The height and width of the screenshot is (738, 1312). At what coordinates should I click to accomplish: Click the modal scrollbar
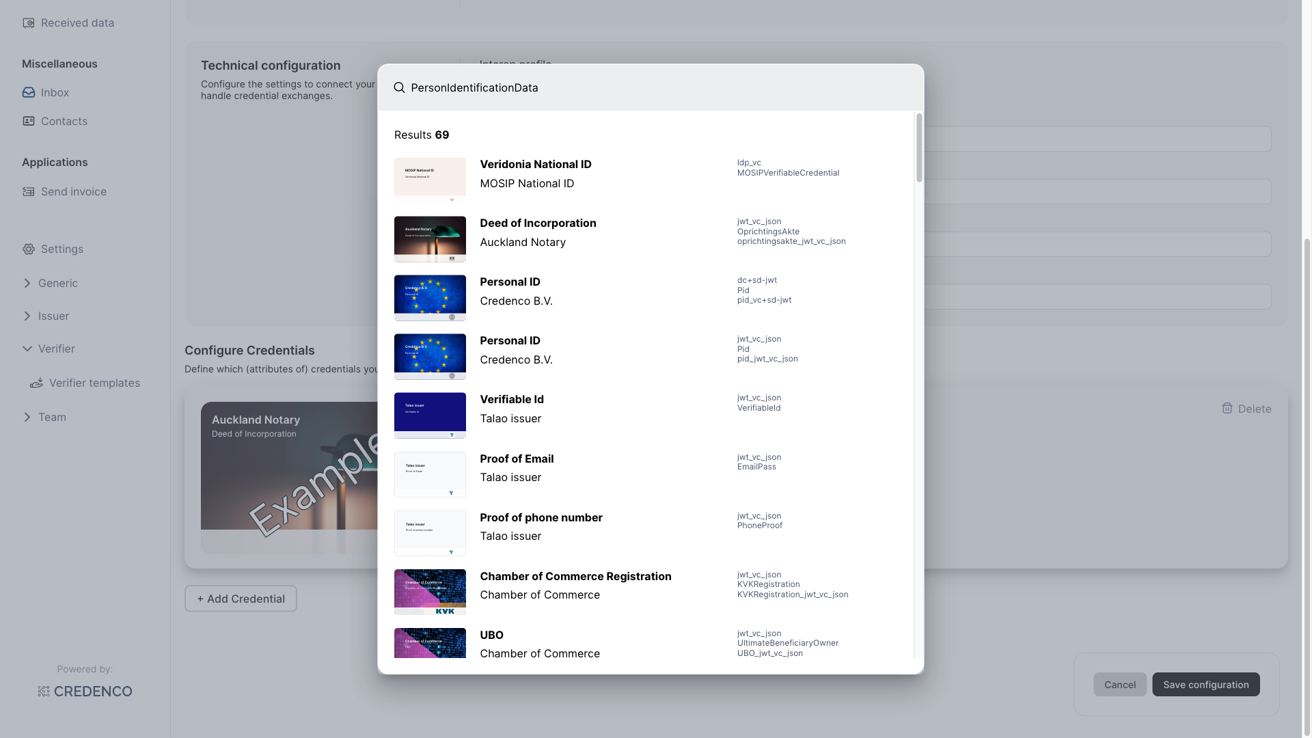click(918, 147)
